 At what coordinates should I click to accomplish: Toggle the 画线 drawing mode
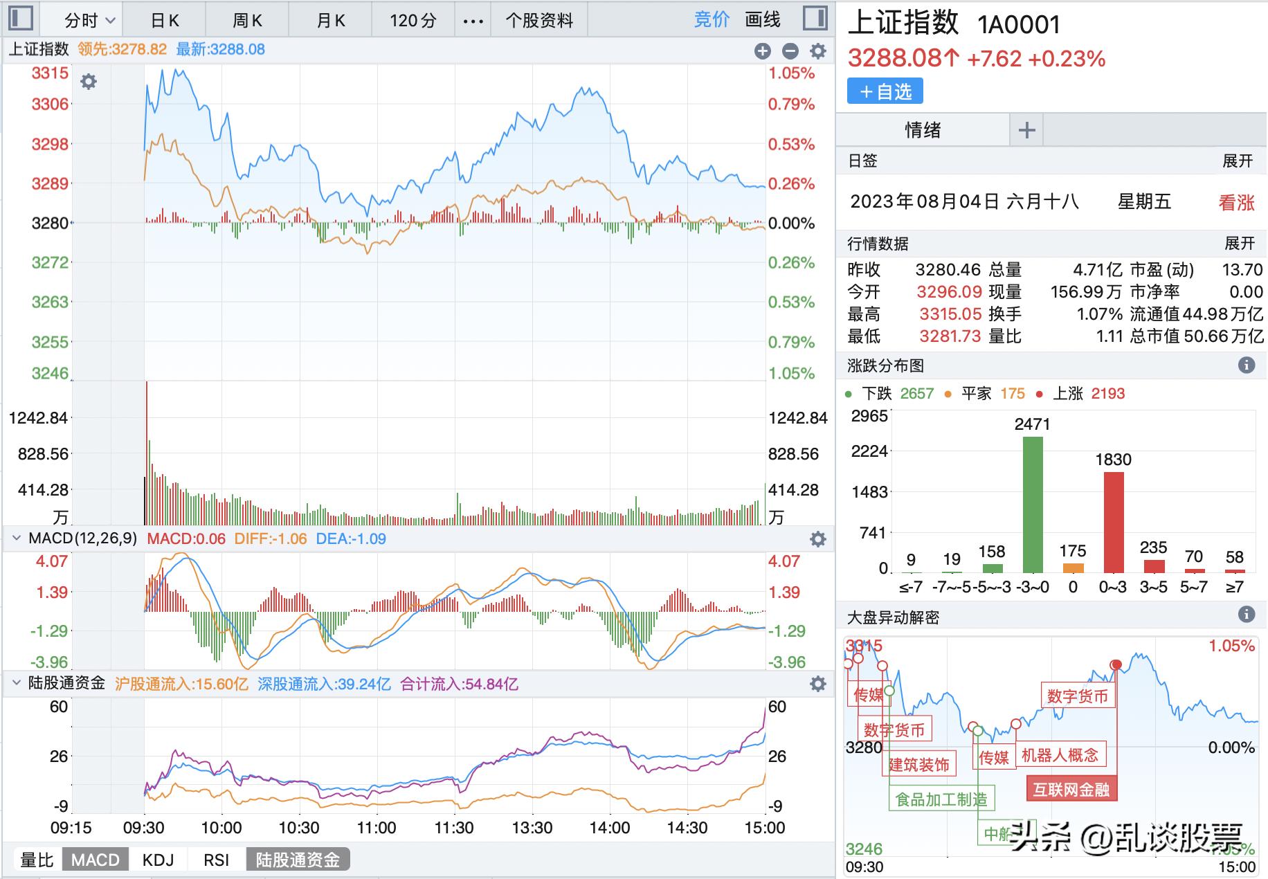click(x=762, y=19)
